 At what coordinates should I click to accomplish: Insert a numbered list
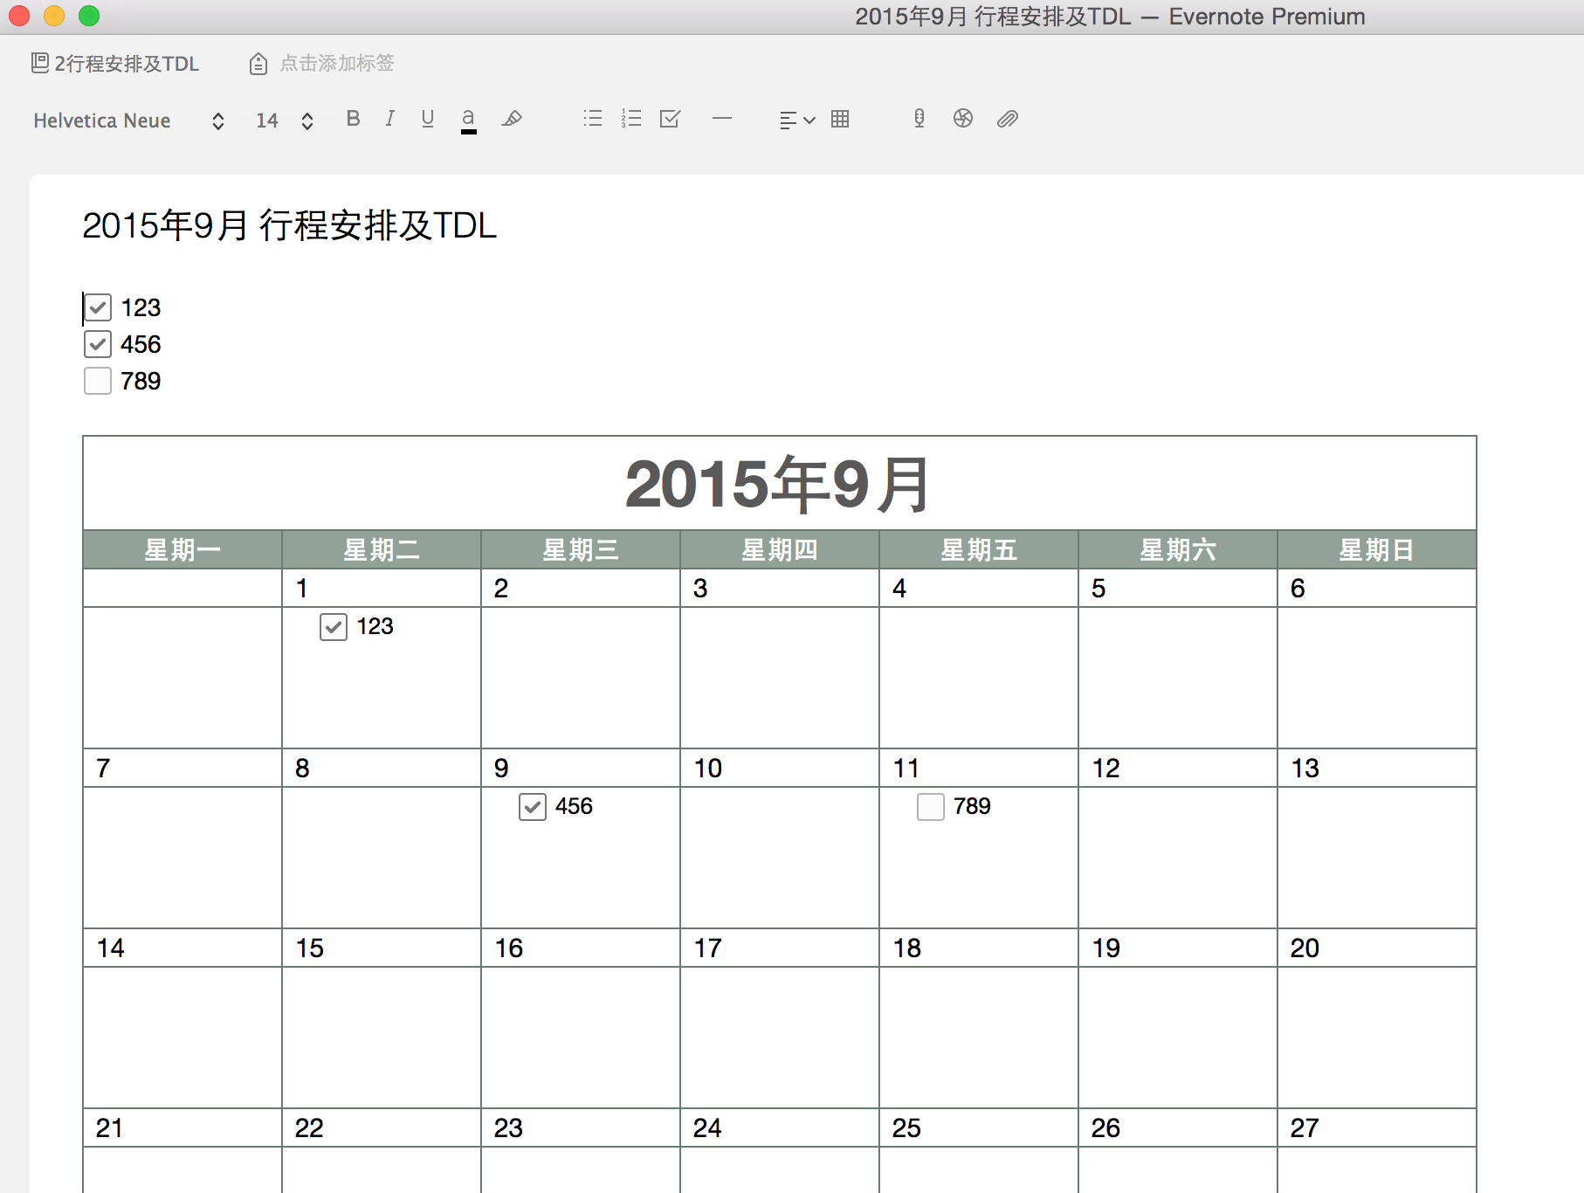click(x=631, y=119)
